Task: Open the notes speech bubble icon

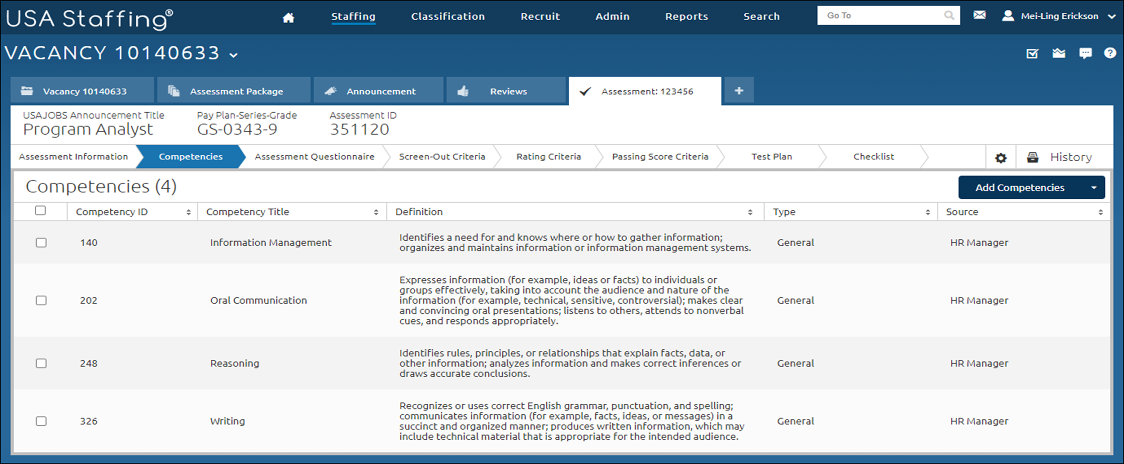Action: tap(1085, 54)
